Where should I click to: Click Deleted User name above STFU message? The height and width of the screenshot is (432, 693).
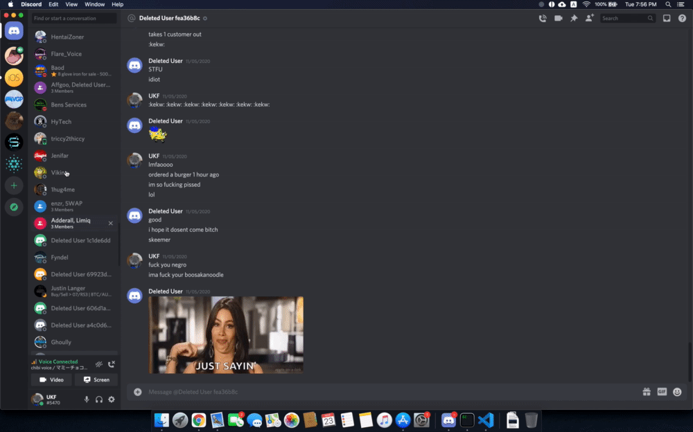(x=166, y=61)
